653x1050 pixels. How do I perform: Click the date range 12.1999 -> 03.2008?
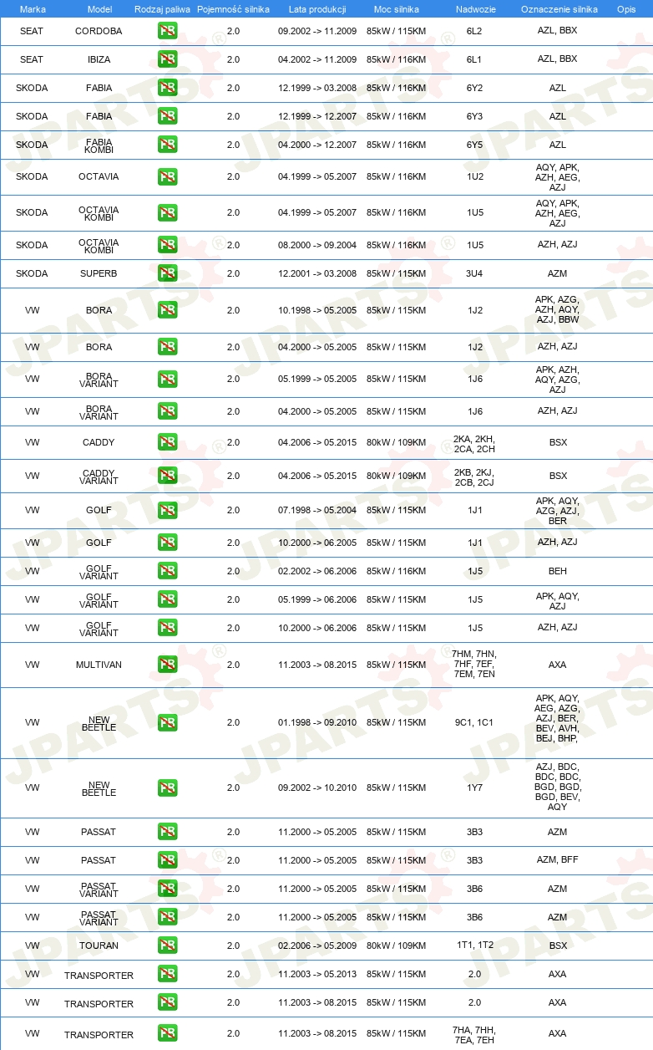click(317, 88)
